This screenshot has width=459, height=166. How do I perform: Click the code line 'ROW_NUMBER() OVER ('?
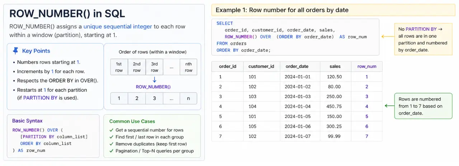pyautogui.click(x=37, y=130)
